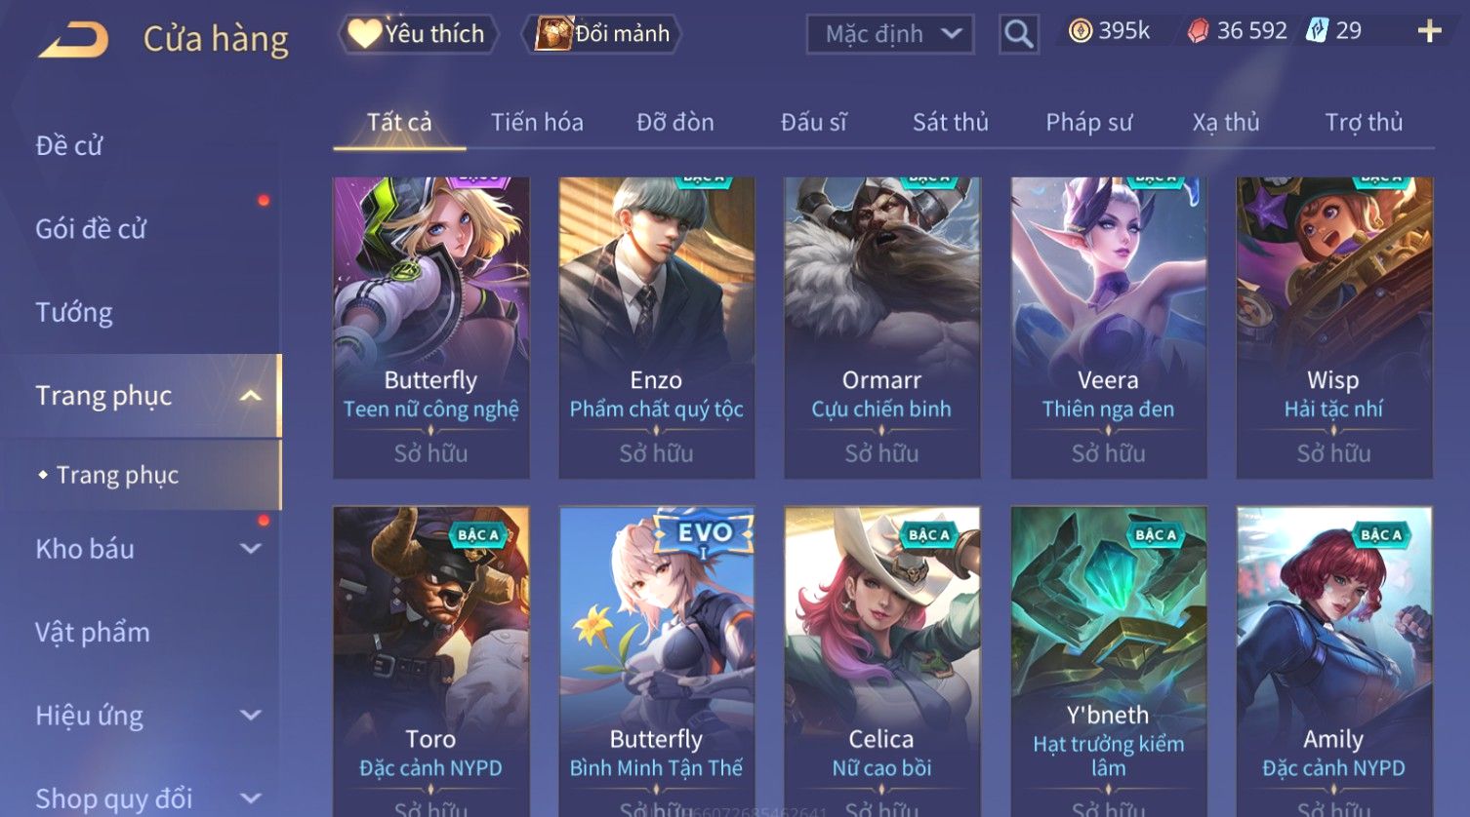The width and height of the screenshot is (1470, 817).
Task: Open the Mặc định sort dropdown
Action: 890,34
